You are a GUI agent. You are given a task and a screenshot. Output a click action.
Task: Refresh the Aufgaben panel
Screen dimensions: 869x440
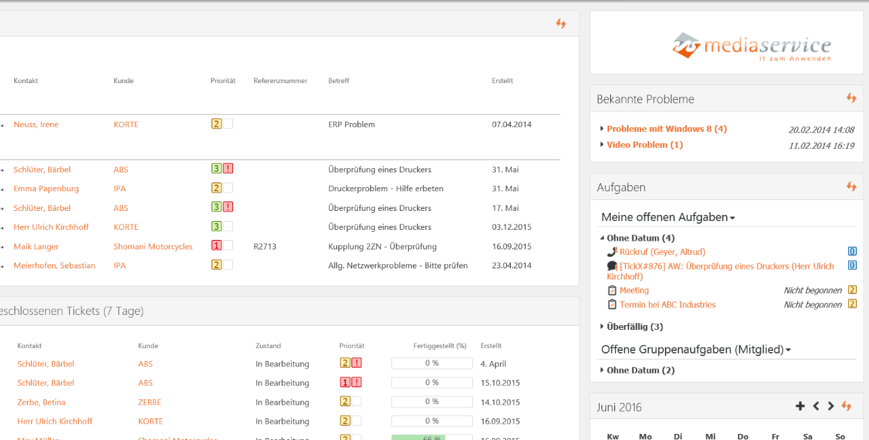point(851,187)
